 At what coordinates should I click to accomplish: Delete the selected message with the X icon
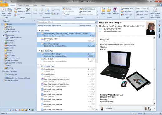coord(28,11)
